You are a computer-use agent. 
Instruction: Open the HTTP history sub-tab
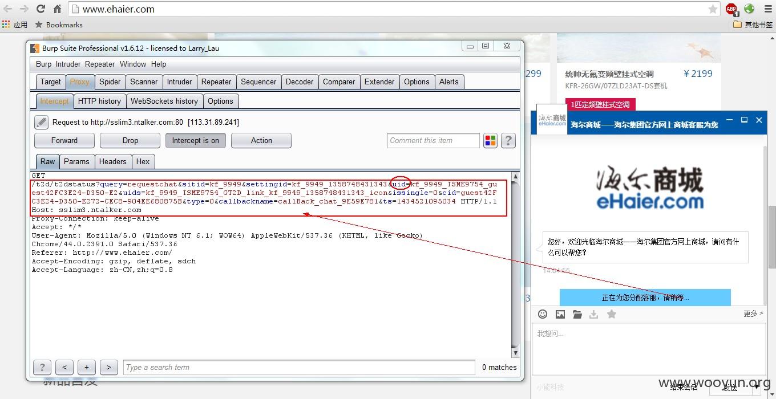click(x=99, y=101)
